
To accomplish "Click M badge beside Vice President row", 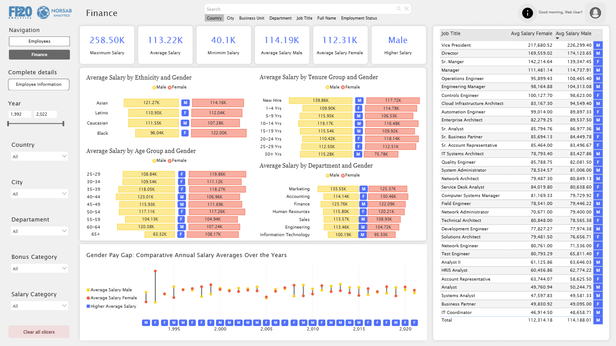I will (x=598, y=45).
